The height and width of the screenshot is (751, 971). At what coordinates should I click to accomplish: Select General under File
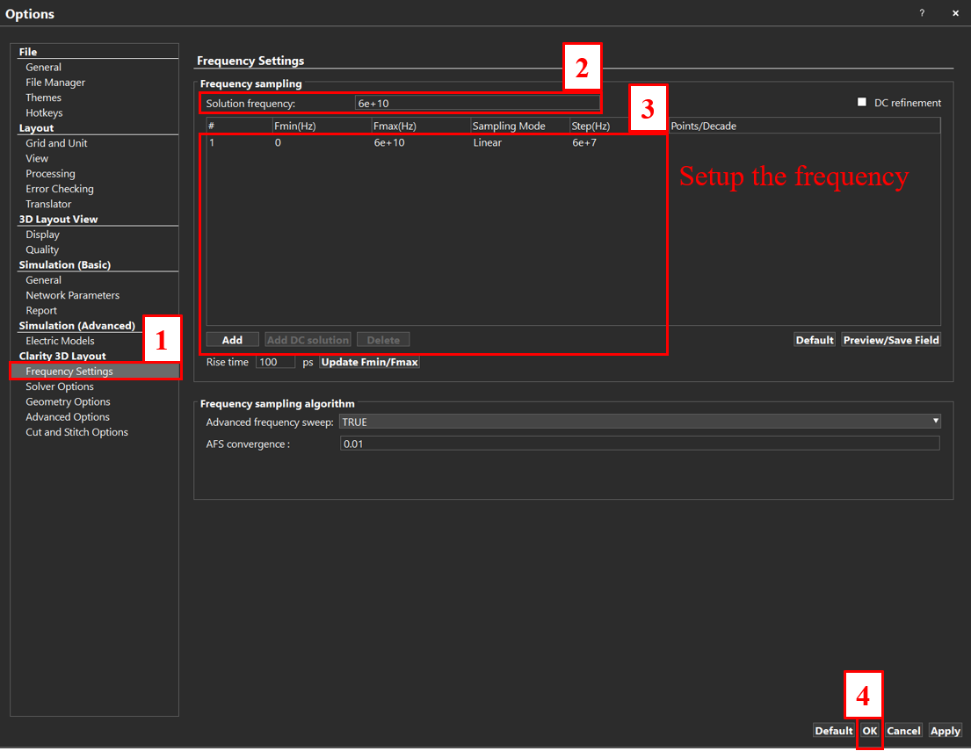tap(43, 67)
